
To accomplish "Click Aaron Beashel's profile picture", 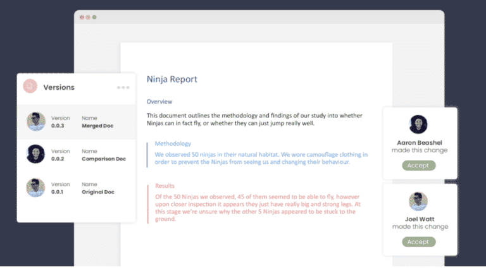I will (x=418, y=125).
